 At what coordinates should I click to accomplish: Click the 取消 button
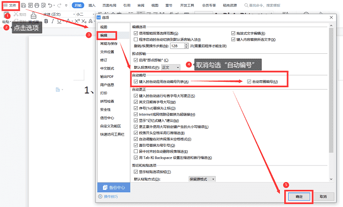coord(323,197)
